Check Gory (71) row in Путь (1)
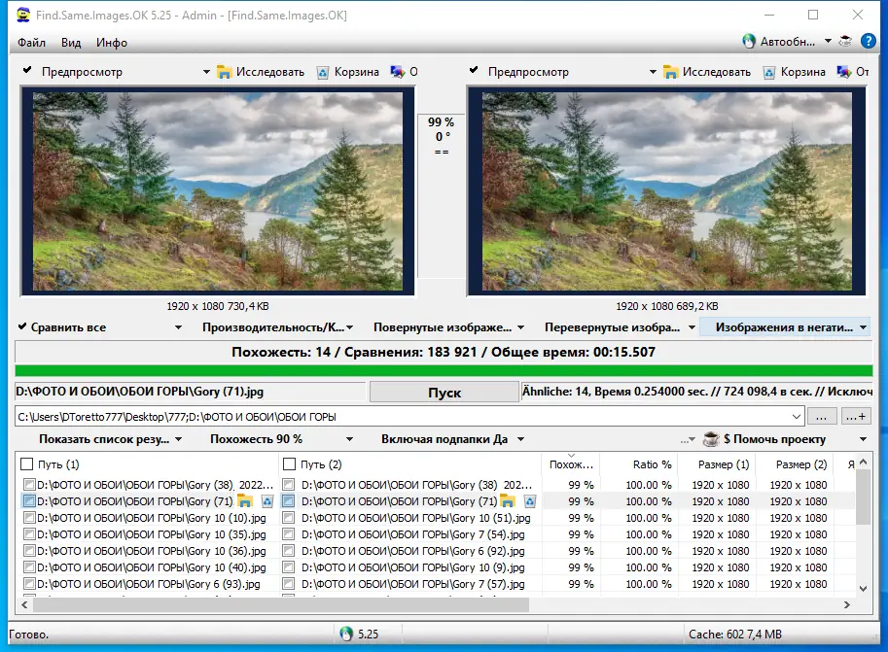The image size is (888, 652). (29, 500)
